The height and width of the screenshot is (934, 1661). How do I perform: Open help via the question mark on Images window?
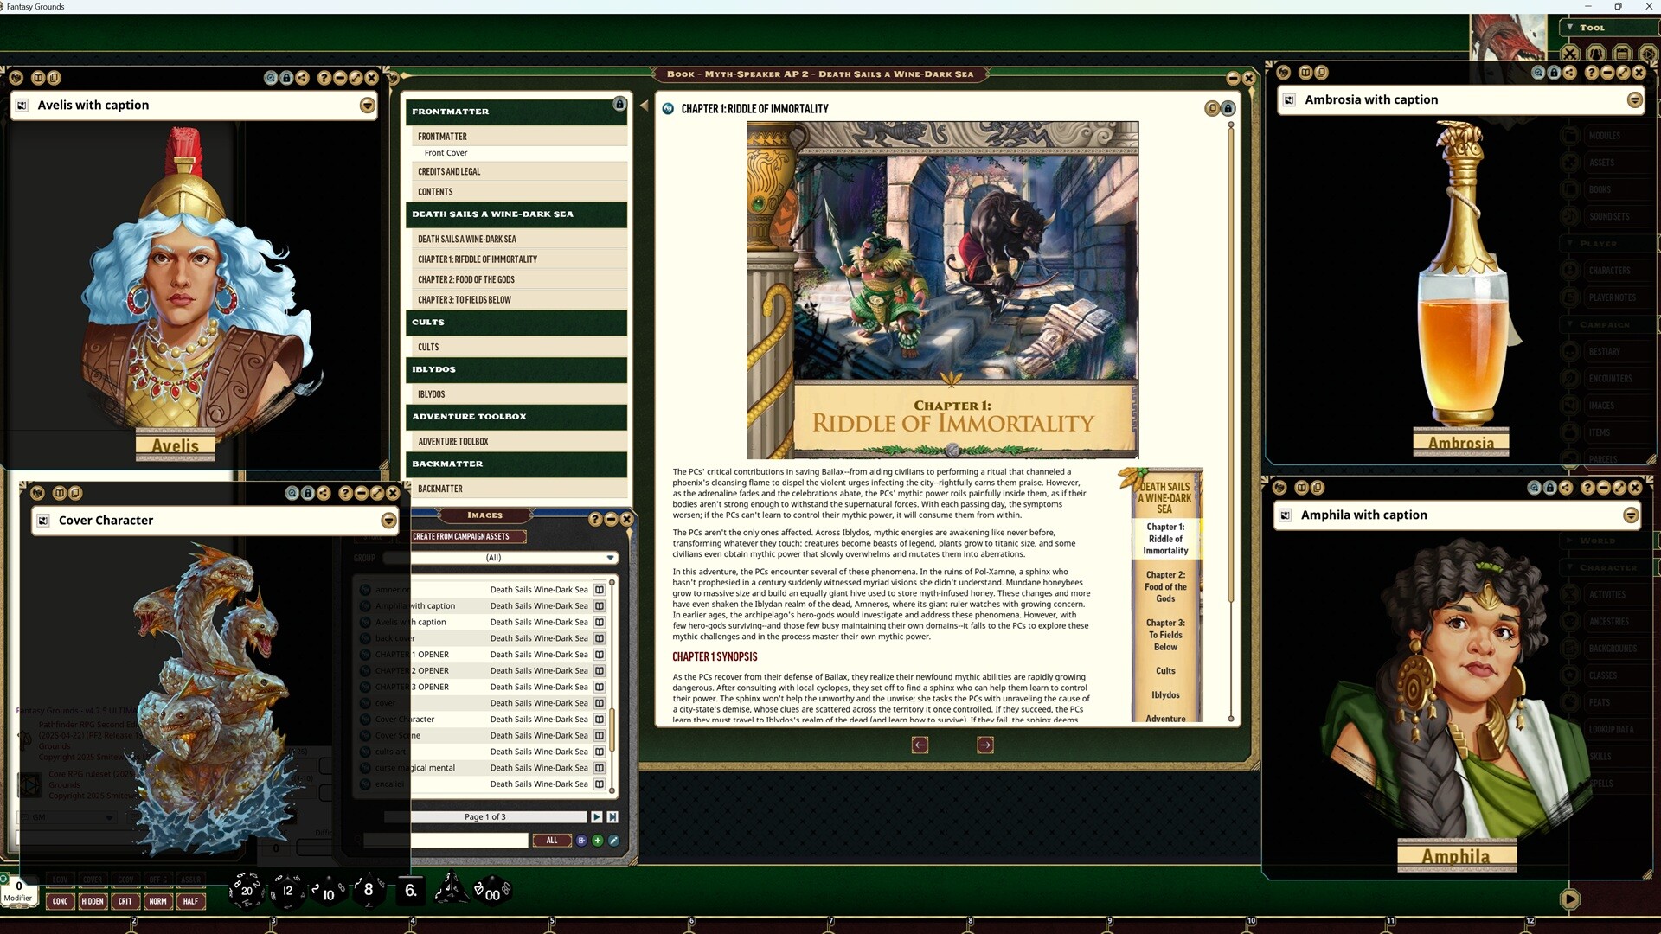(596, 519)
